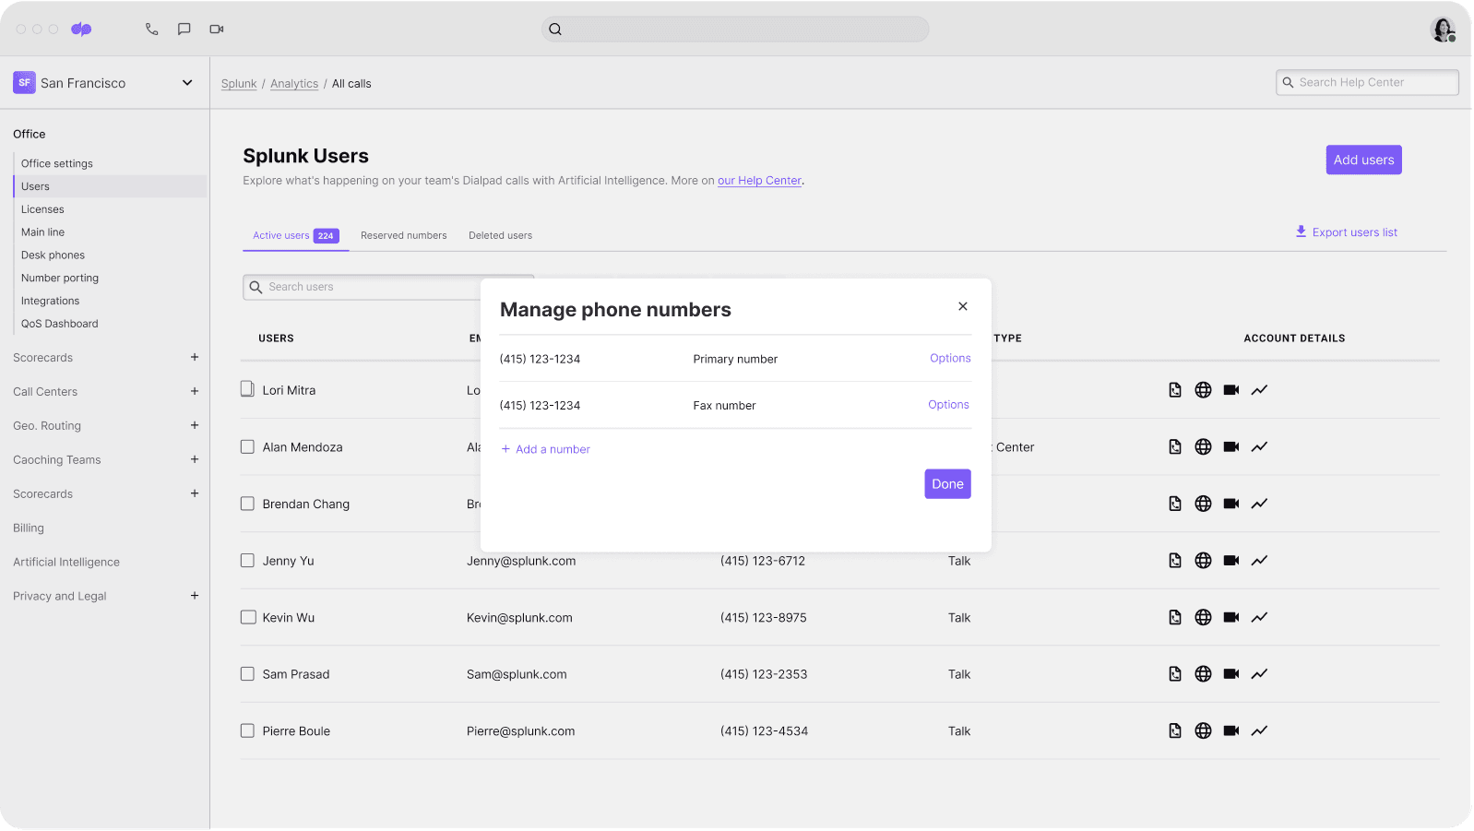Expand the first Scorecards section
The width and height of the screenshot is (1474, 831).
tap(195, 357)
